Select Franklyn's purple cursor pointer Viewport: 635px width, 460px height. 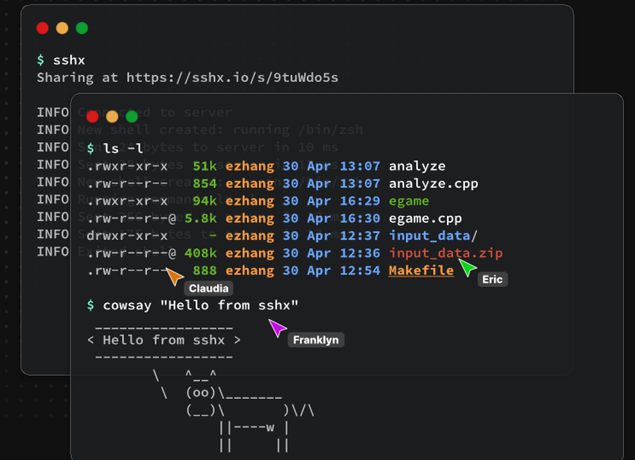(x=276, y=327)
